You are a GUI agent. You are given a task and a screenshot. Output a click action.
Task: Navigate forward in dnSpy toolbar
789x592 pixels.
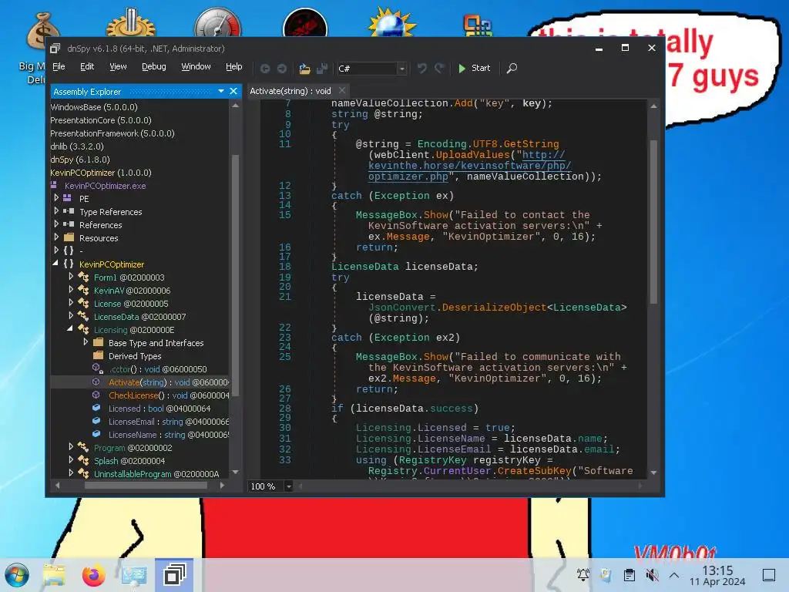[x=282, y=69]
